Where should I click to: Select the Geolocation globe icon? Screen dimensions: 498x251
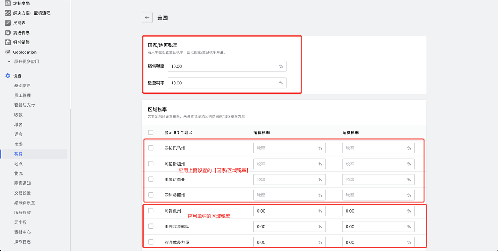7,52
